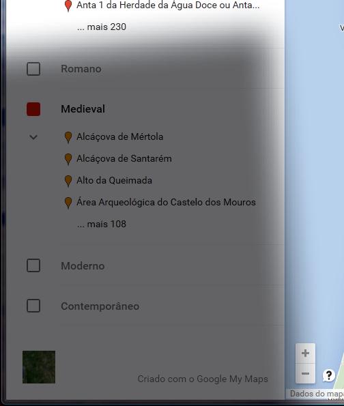Zoom out the map with minus button
The width and height of the screenshot is (344, 406).
305,373
